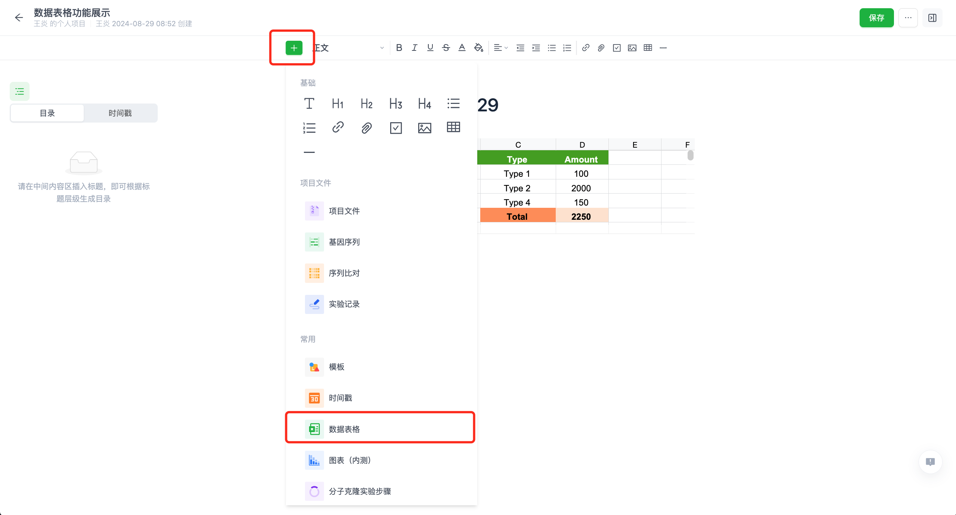Open the more options ellipsis menu
This screenshot has width=956, height=515.
click(908, 18)
